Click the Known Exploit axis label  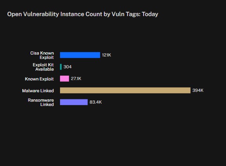pyautogui.click(x=39, y=79)
